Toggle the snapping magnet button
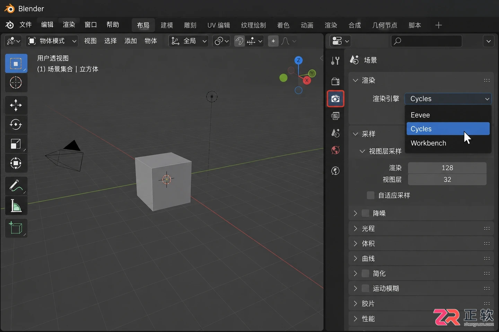 [x=239, y=41]
